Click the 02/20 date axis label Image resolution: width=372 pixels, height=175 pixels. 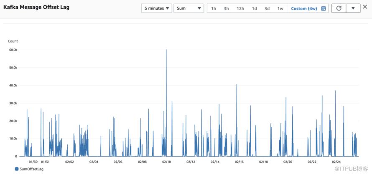coord(288,162)
